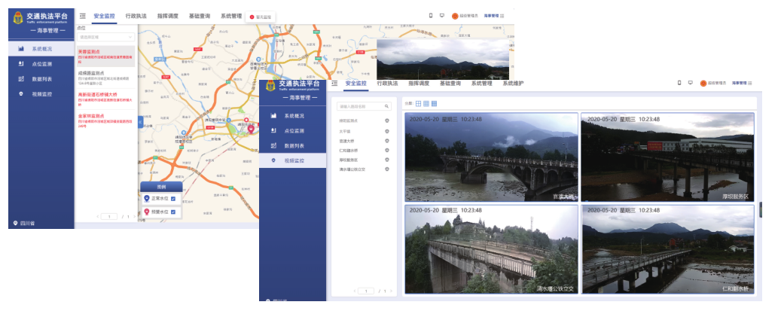Toggle the 正常水位 checkbox in legend
This screenshot has width=781, height=311.
[173, 198]
